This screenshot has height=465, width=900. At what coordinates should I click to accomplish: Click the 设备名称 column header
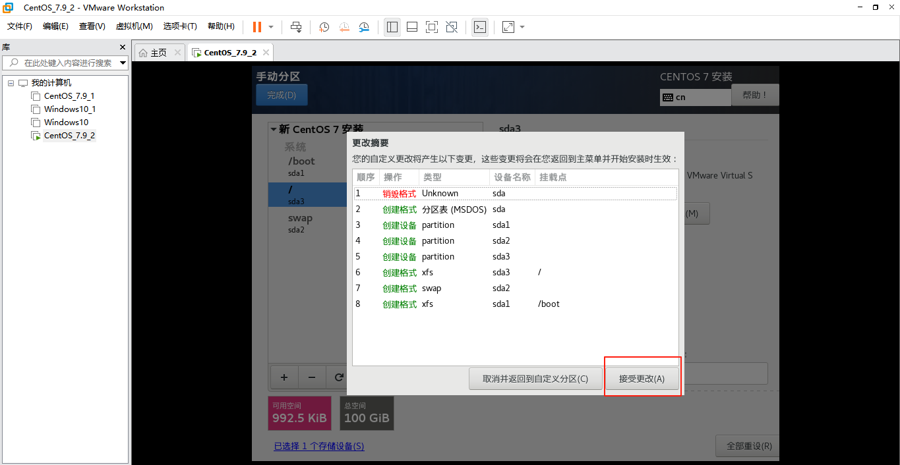click(x=512, y=177)
